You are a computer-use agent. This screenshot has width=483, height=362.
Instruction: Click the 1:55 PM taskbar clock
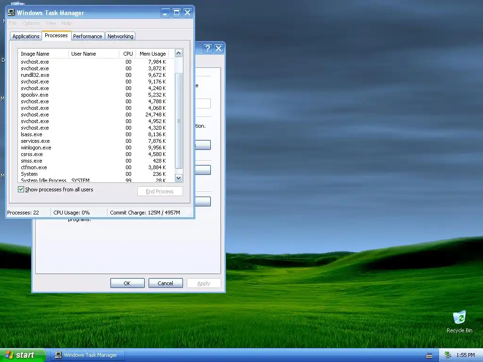click(465, 355)
